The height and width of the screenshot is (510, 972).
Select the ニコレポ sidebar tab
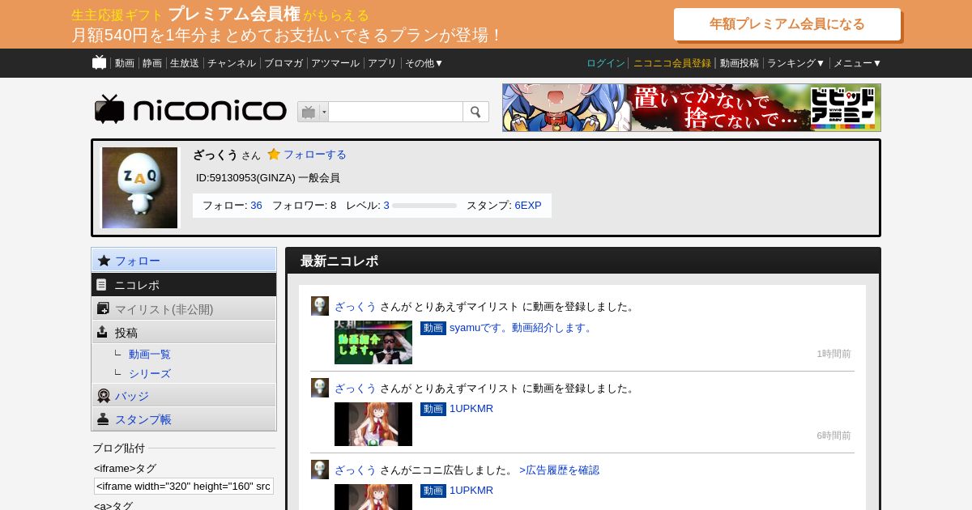click(184, 285)
